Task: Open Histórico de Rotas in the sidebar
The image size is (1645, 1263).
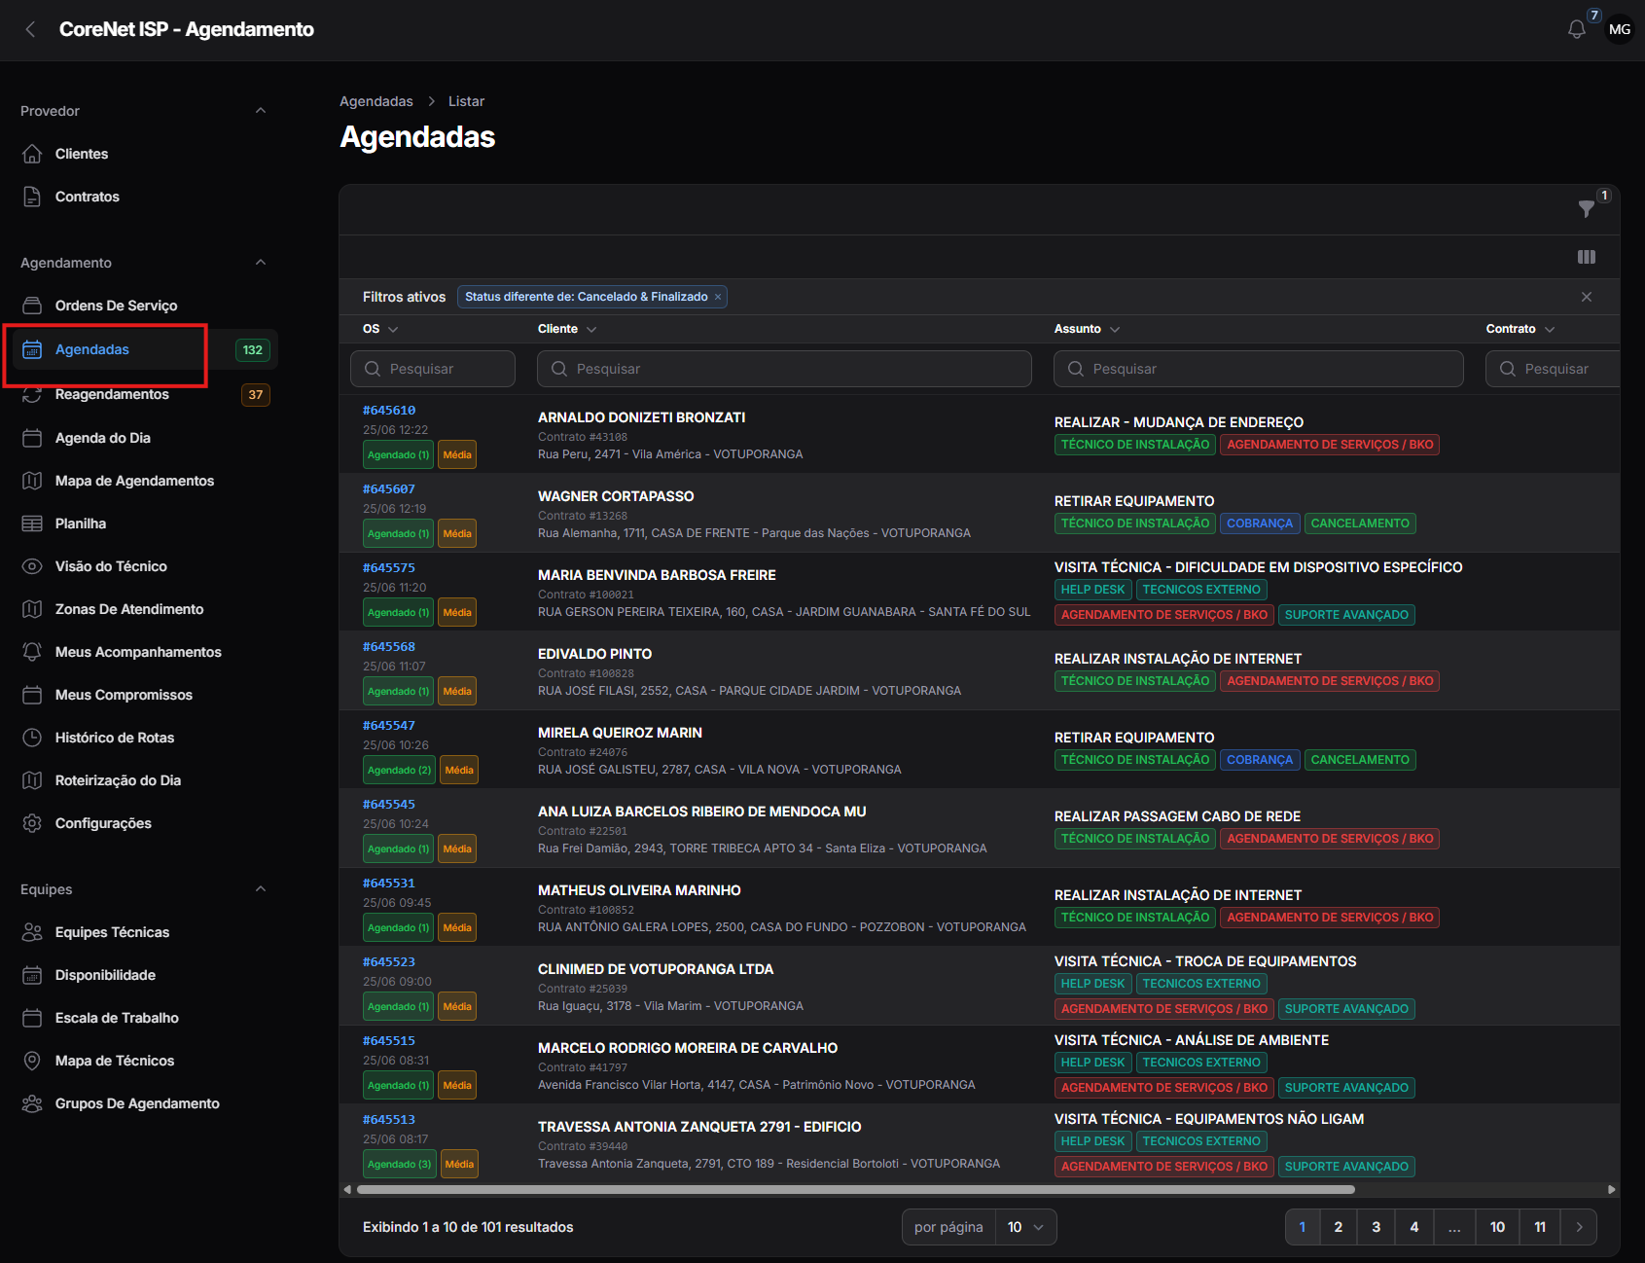Action: [115, 738]
